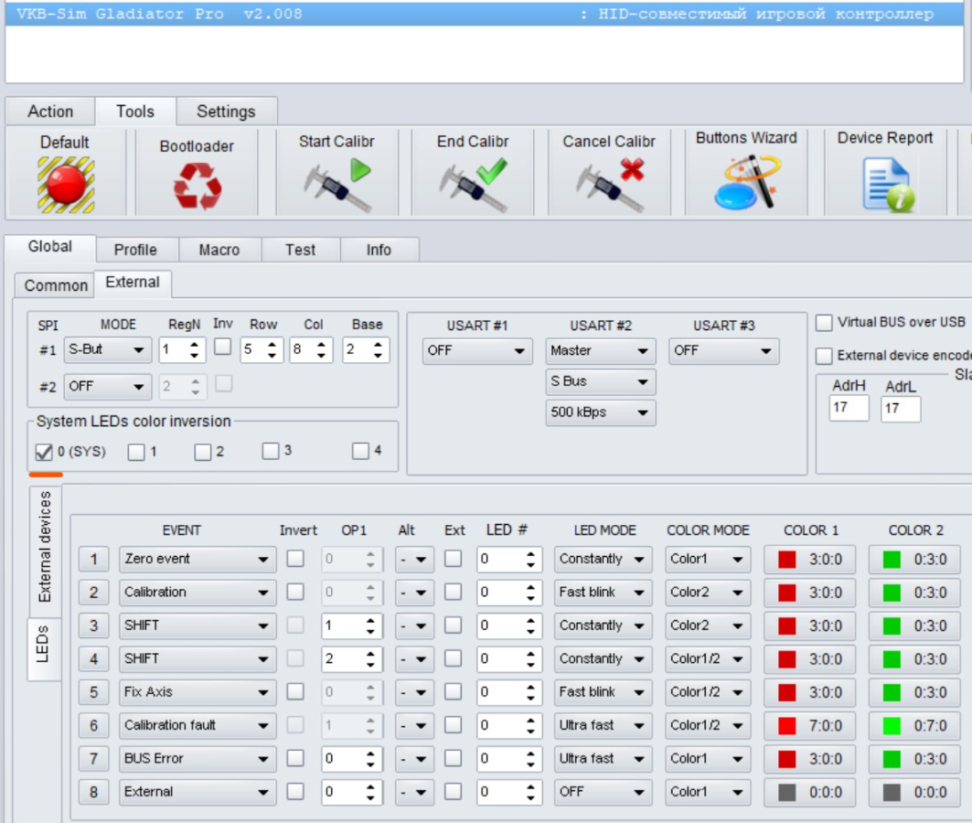Click row number 8 button
The height and width of the screenshot is (823, 972).
point(93,792)
